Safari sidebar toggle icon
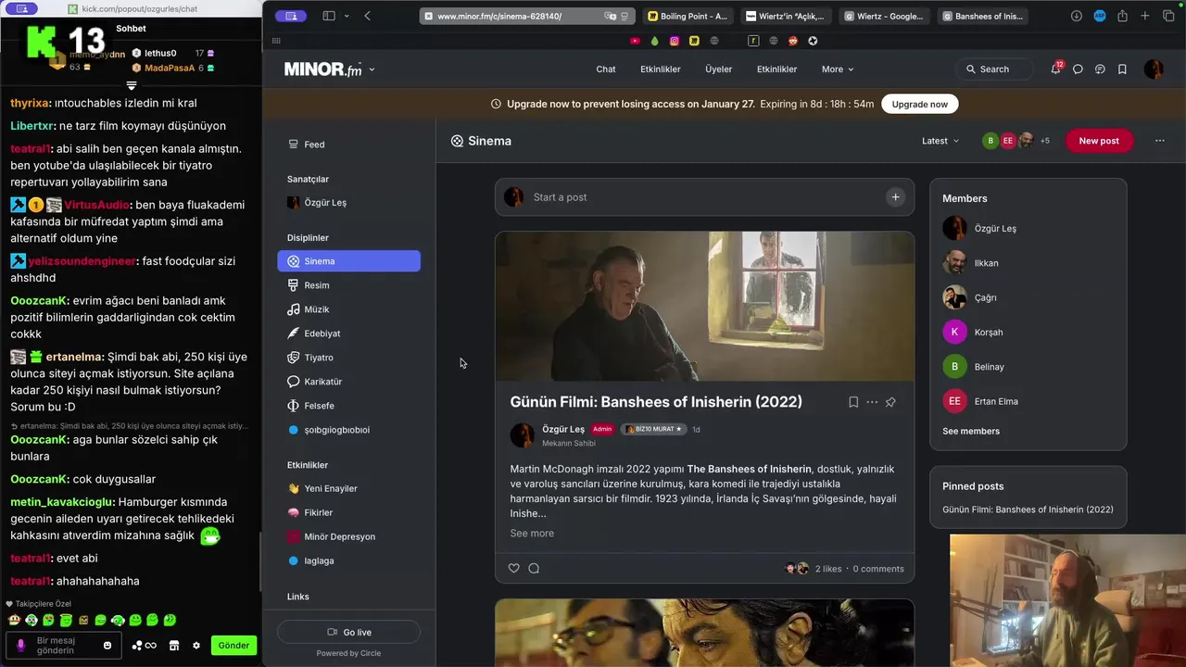This screenshot has height=667, width=1186. tap(328, 16)
